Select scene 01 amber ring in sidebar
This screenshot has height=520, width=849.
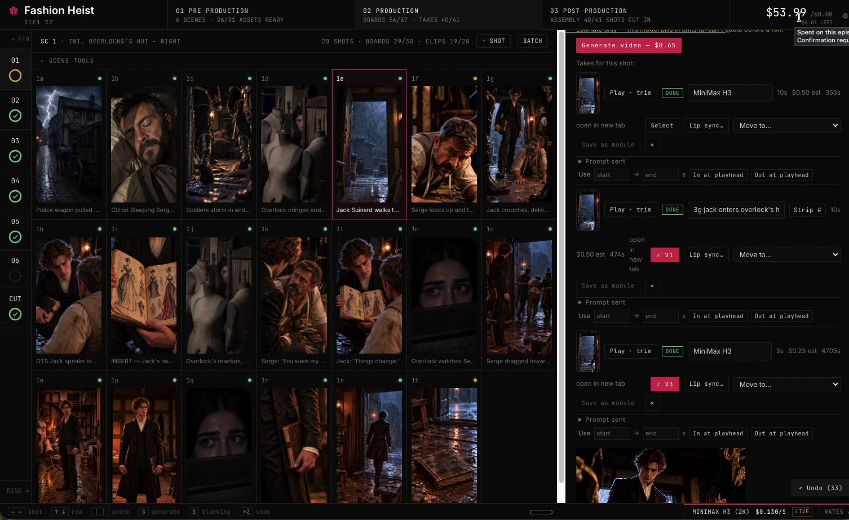tap(15, 76)
